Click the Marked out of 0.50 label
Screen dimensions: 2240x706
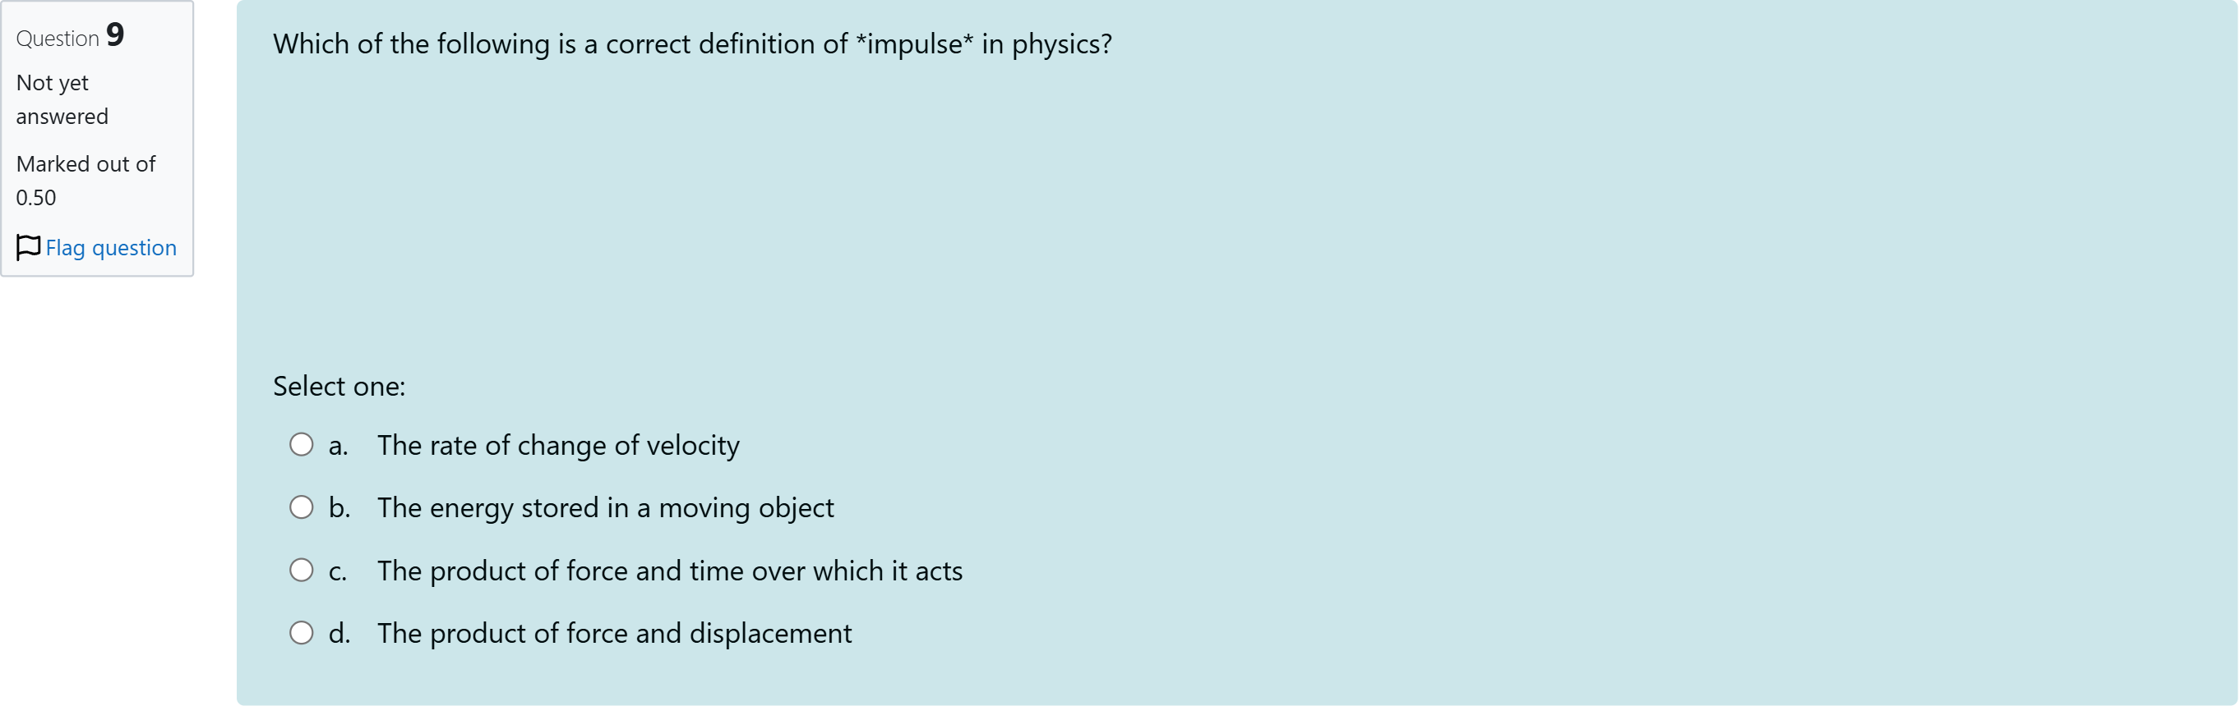coord(85,180)
